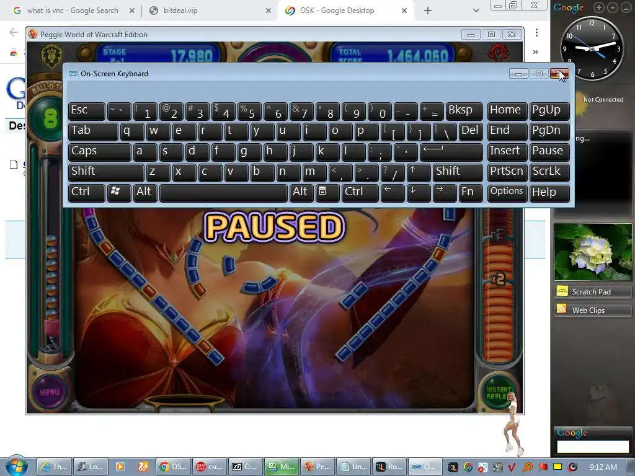Open the keyboard Options button
The width and height of the screenshot is (635, 476).
pos(507,192)
